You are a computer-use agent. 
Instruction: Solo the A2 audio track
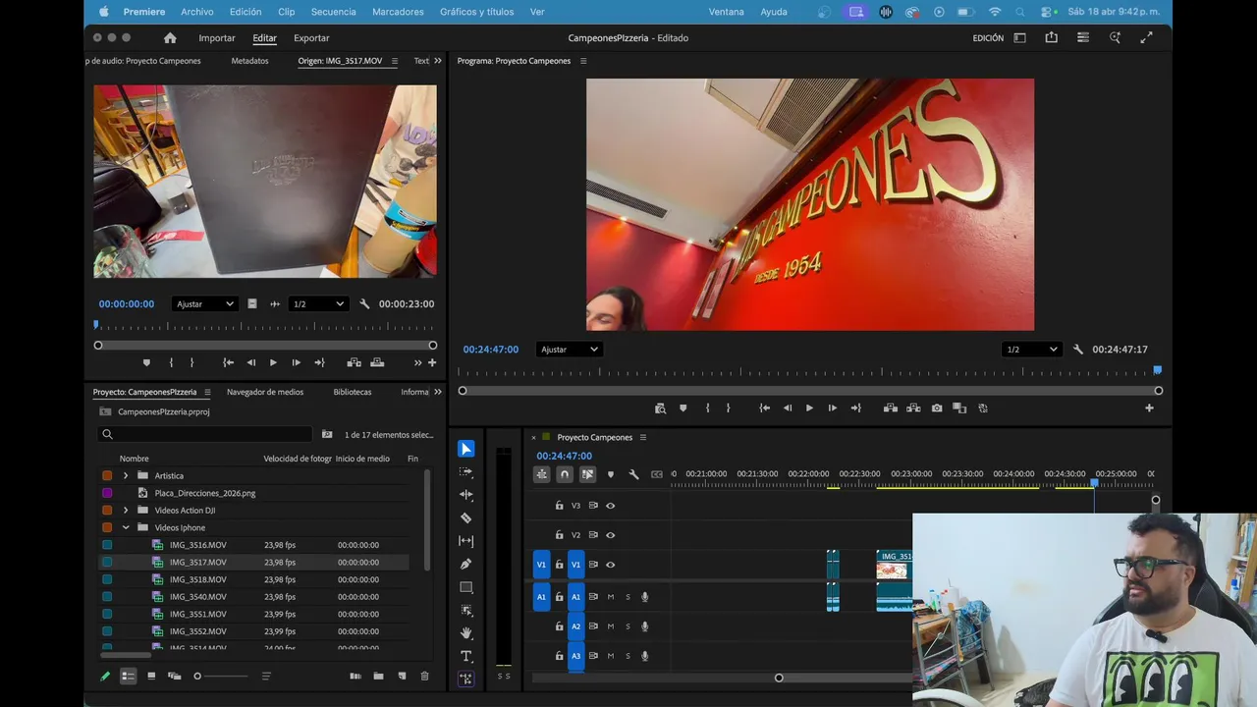pyautogui.click(x=628, y=626)
